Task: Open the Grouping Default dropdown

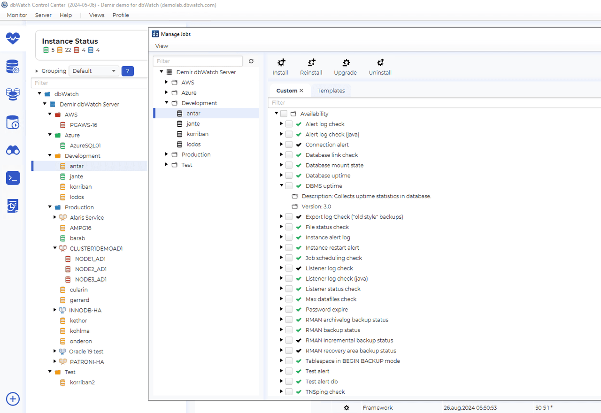Action: [94, 71]
